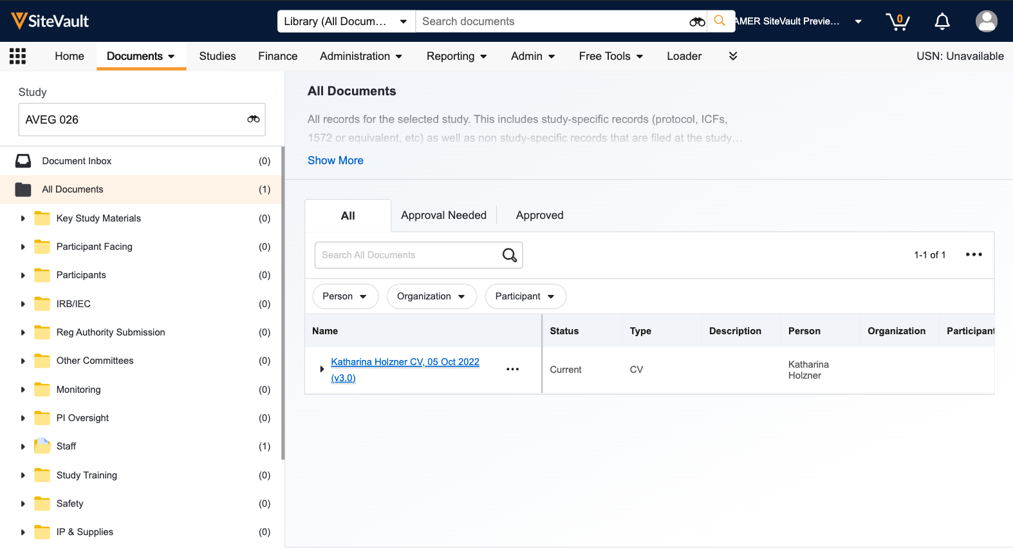Click the orange search magnifier button

(720, 21)
